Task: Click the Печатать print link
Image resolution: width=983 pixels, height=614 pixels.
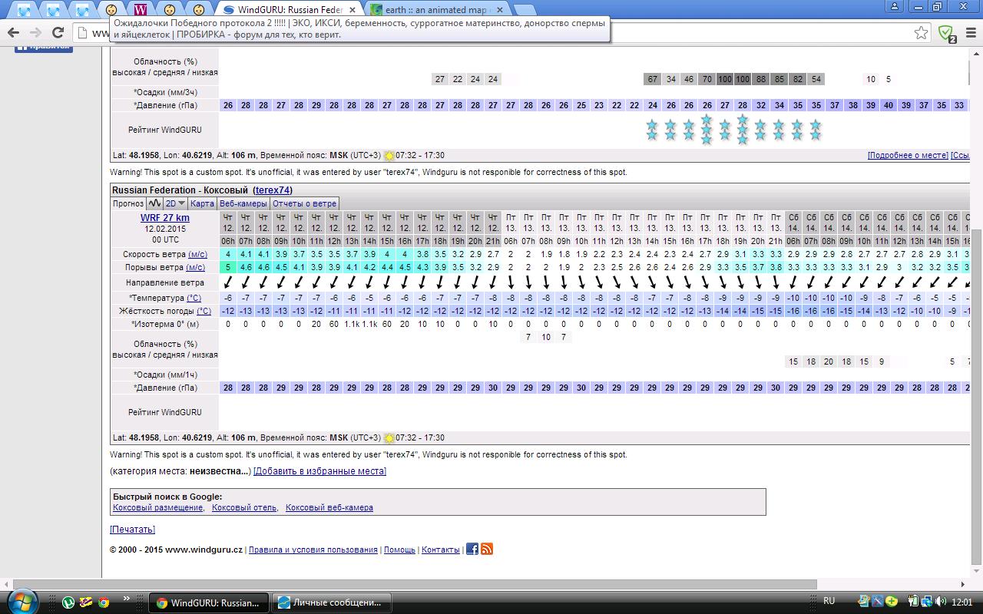Action: [x=132, y=529]
